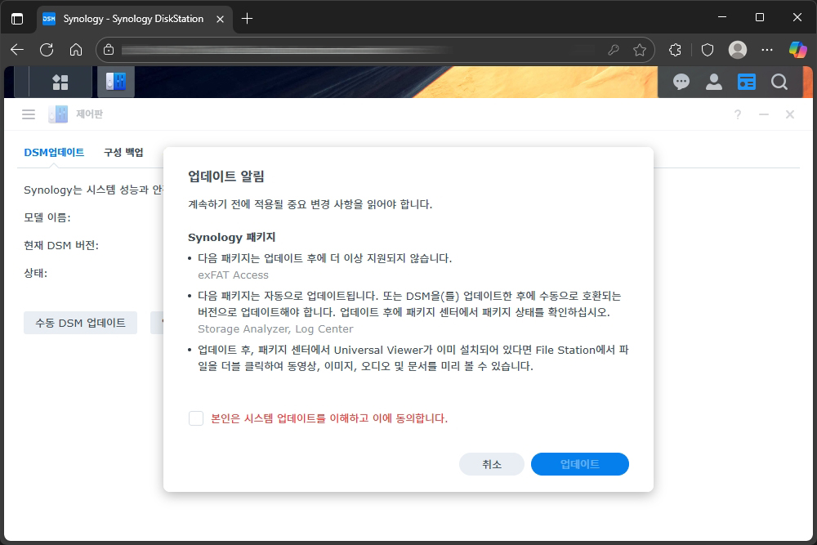This screenshot has width=817, height=545.
Task: Close the Synology DiskStation tab
Action: [x=220, y=19]
